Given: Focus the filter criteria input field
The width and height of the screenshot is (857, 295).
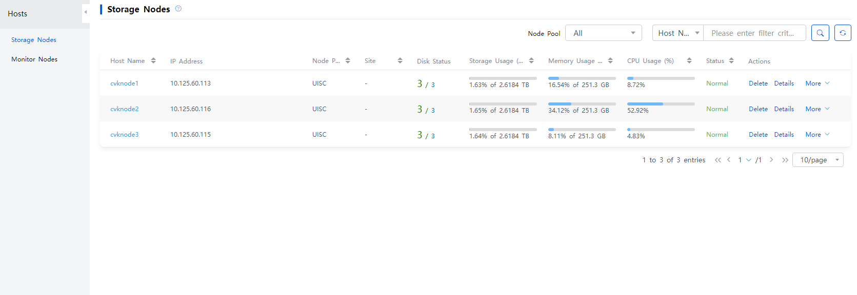Looking at the screenshot, I should pos(755,33).
